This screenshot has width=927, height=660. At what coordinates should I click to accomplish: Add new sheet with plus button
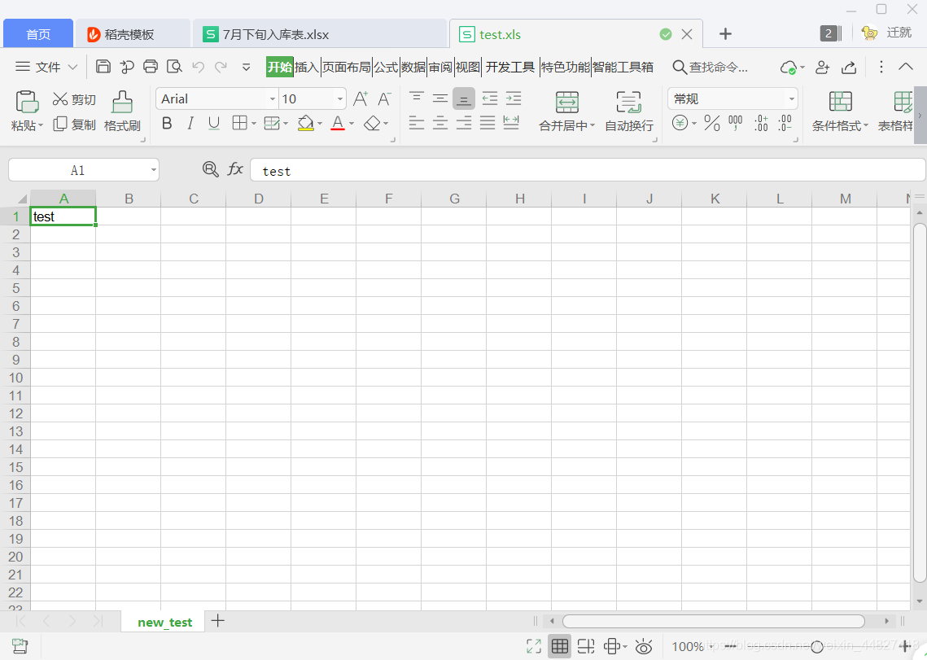(x=217, y=620)
